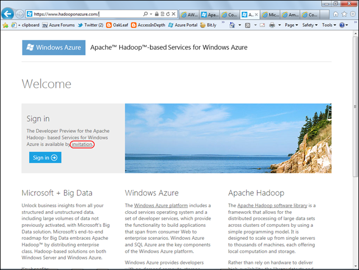Click the vertical scrollbar thumb

355,106
